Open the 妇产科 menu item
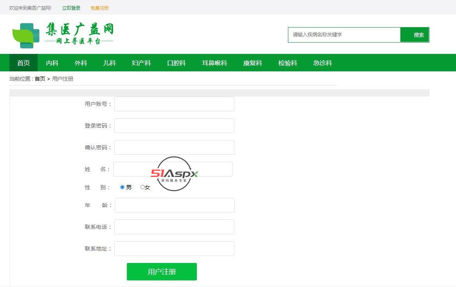456x287 pixels. point(141,63)
